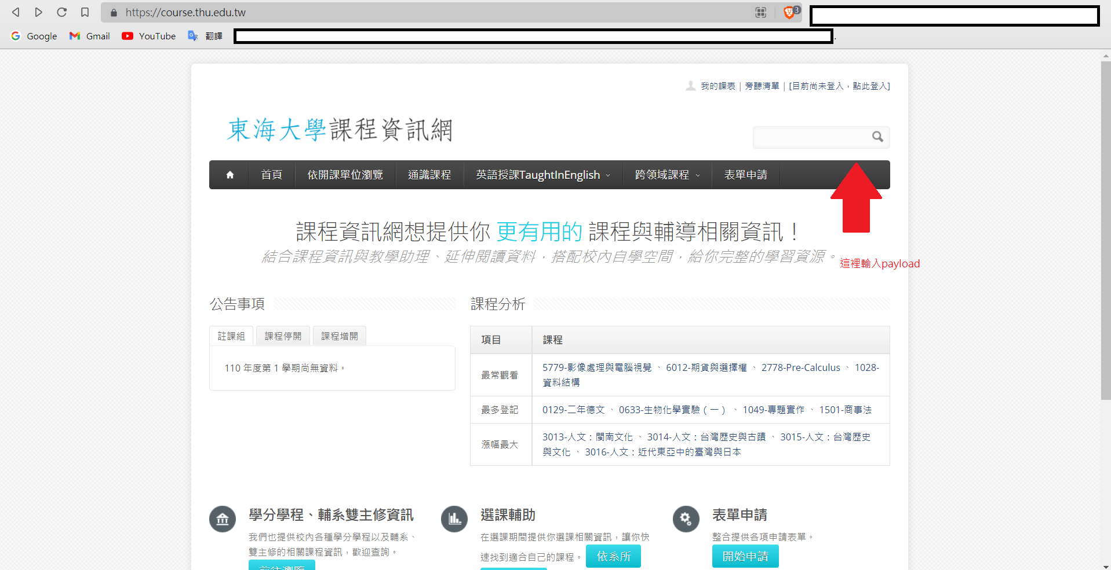The image size is (1111, 570).
Task: Reload the page with the refresh icon
Action: (x=62, y=12)
